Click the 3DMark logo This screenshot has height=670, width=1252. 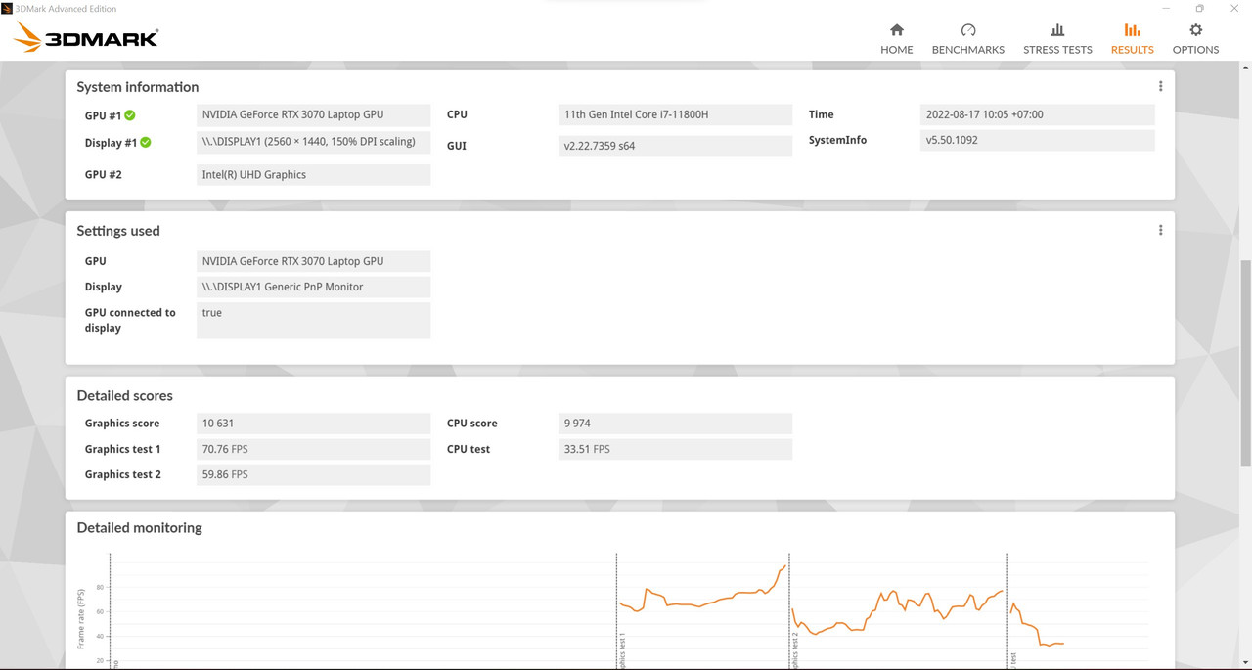click(x=87, y=37)
